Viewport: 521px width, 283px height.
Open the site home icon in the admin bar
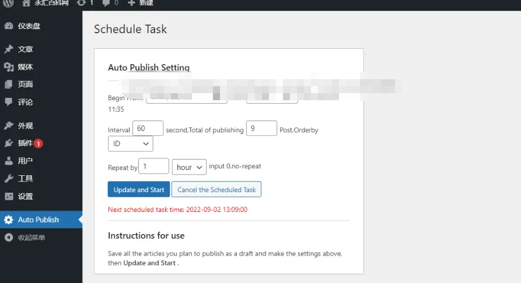coord(26,3)
